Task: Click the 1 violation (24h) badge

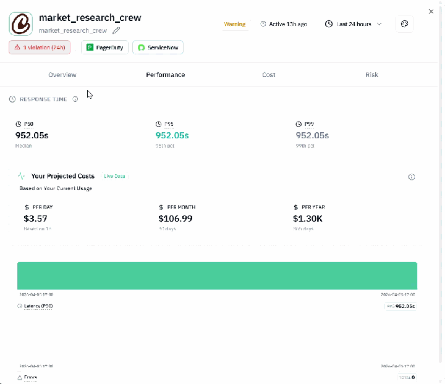Action: (x=40, y=48)
